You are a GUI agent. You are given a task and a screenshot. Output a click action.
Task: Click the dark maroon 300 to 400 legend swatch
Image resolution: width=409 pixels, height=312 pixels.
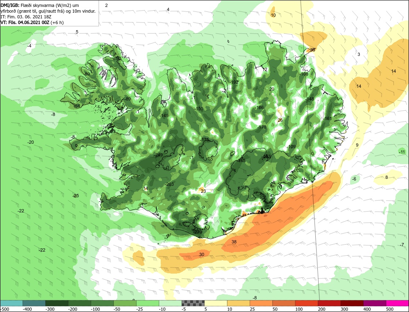(x=352, y=303)
